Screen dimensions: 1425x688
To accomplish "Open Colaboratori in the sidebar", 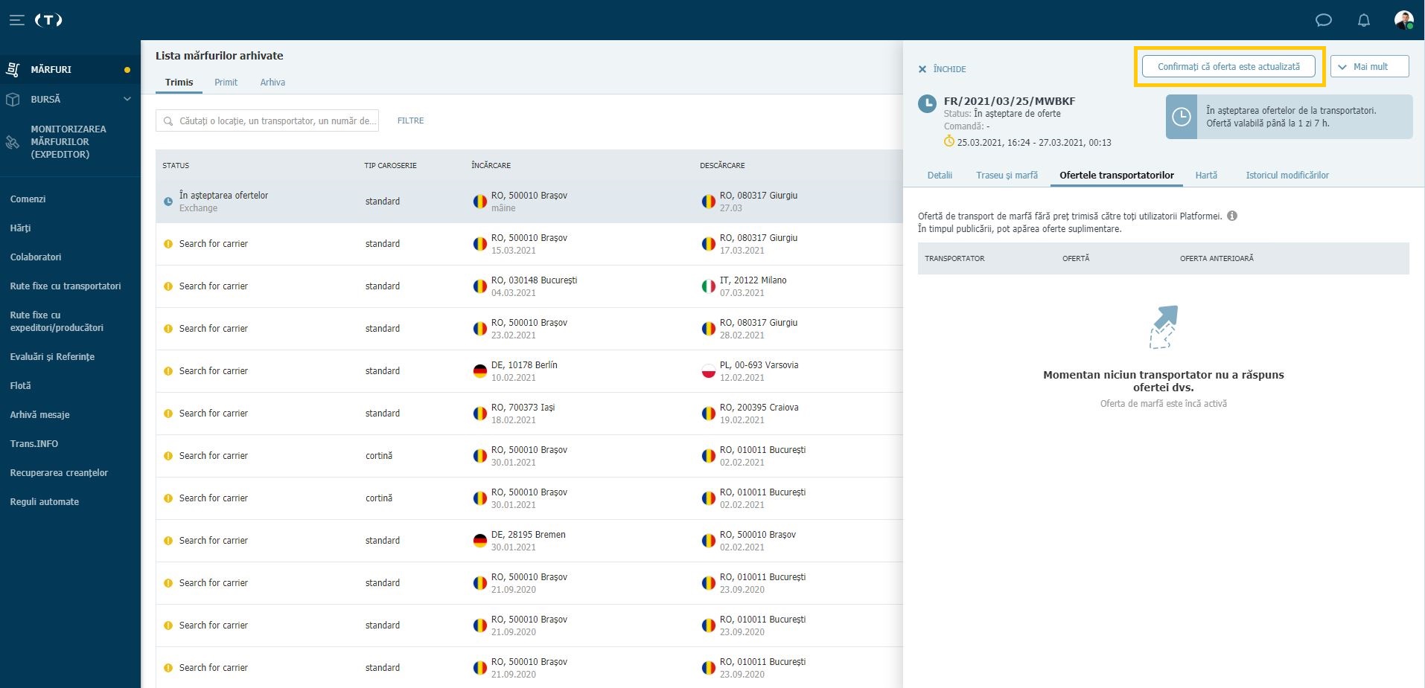I will pos(36,257).
